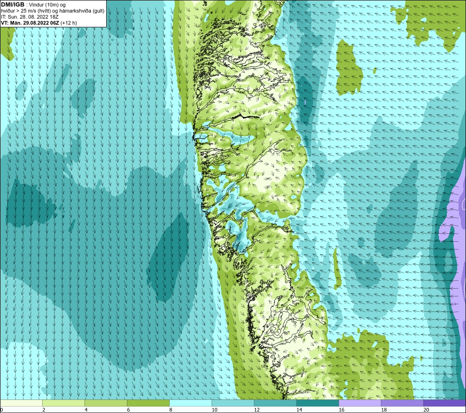466x413 pixels.
Task: Click the DMI/IGB title text
Action: [x=13, y=5]
